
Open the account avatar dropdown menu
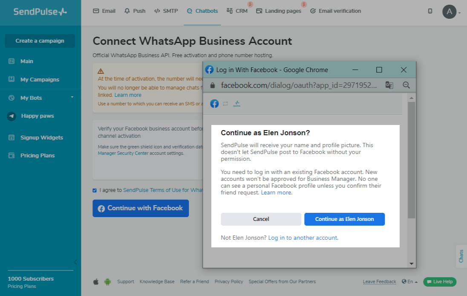pyautogui.click(x=451, y=12)
